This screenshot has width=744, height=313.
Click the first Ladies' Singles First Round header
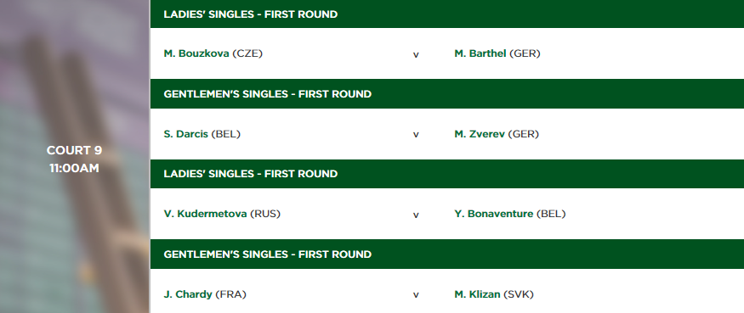(447, 14)
